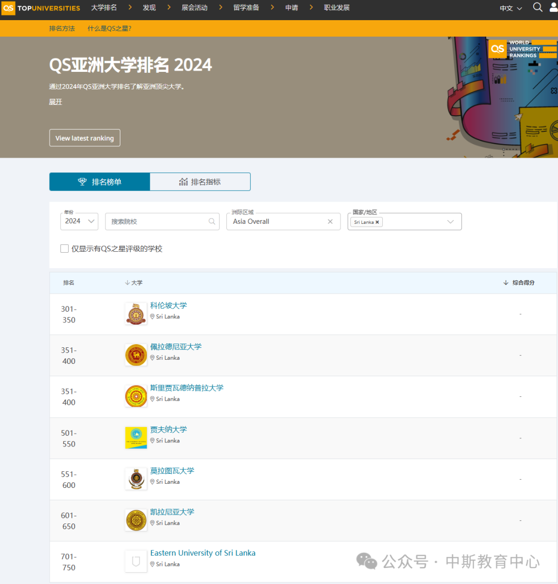
Task: Open the site search magnifier icon
Action: pyautogui.click(x=537, y=7)
